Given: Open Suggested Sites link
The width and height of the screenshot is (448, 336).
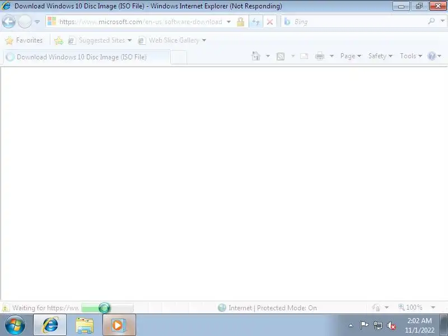Looking at the screenshot, I should click(x=100, y=40).
